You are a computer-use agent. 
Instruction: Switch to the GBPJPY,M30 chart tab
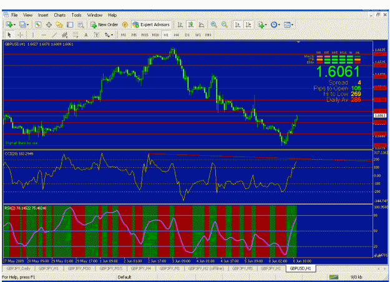click(79, 268)
